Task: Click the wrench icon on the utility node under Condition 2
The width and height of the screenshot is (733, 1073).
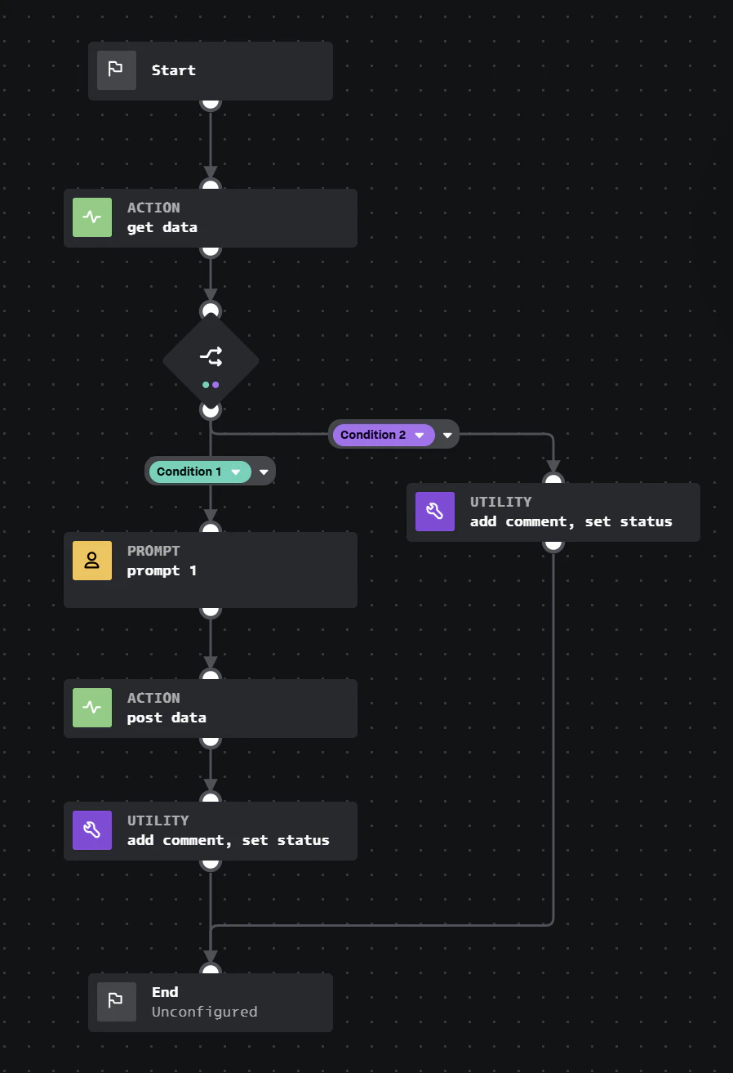Action: coord(435,512)
